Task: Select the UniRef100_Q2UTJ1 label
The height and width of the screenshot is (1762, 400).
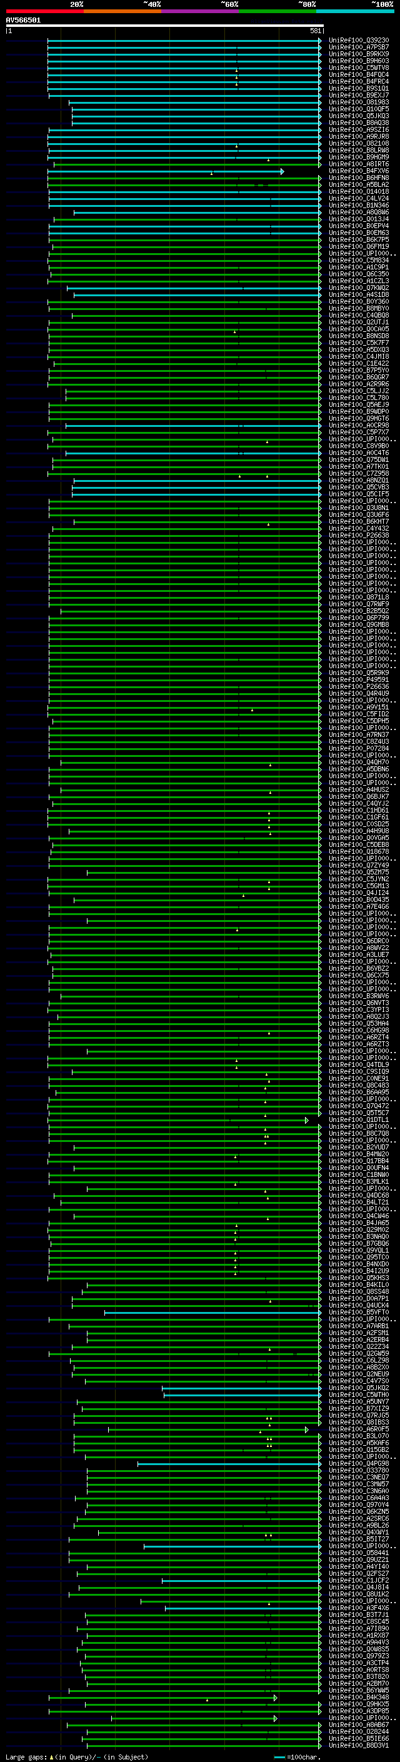Action: (x=359, y=322)
